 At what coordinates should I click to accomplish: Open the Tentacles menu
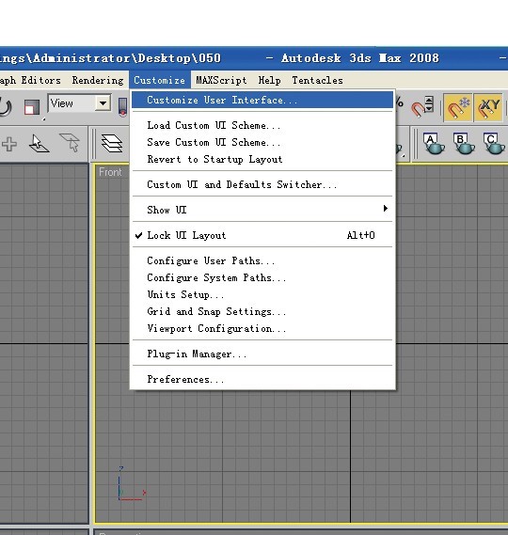click(317, 80)
